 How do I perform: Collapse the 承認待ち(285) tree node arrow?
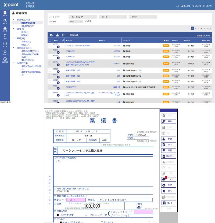click(x=14, y=20)
